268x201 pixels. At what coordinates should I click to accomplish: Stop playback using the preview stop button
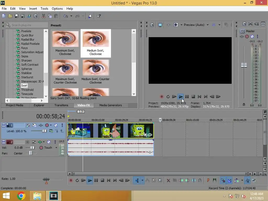[x=193, y=97]
